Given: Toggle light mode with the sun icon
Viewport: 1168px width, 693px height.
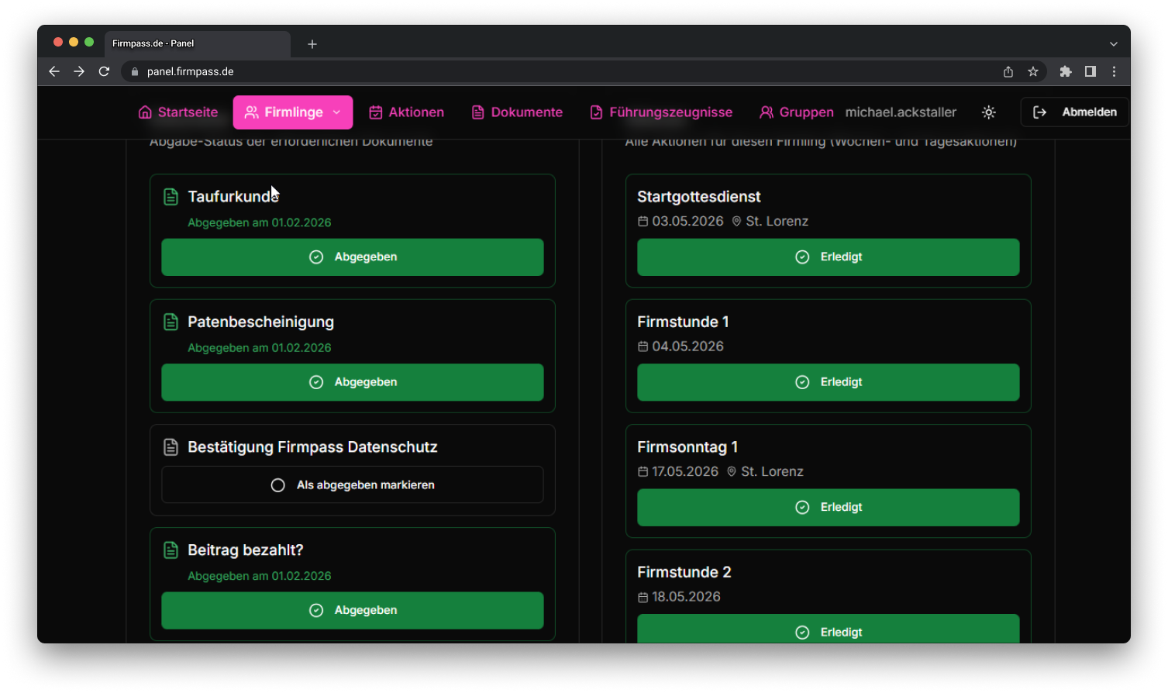Looking at the screenshot, I should pos(989,112).
